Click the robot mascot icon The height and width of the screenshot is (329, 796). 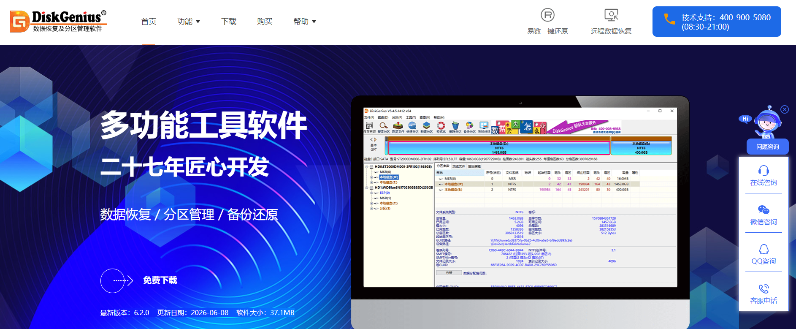tap(767, 122)
